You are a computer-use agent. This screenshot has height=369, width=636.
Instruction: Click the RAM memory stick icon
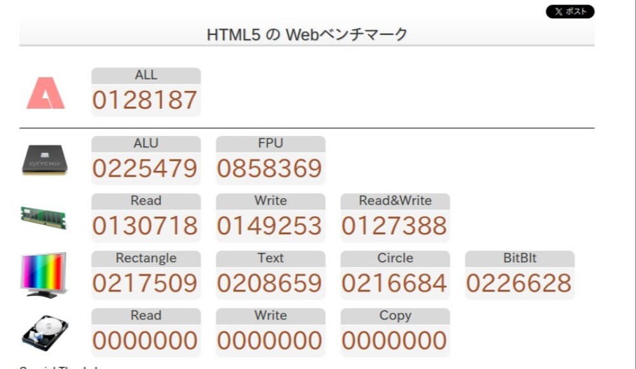click(43, 217)
